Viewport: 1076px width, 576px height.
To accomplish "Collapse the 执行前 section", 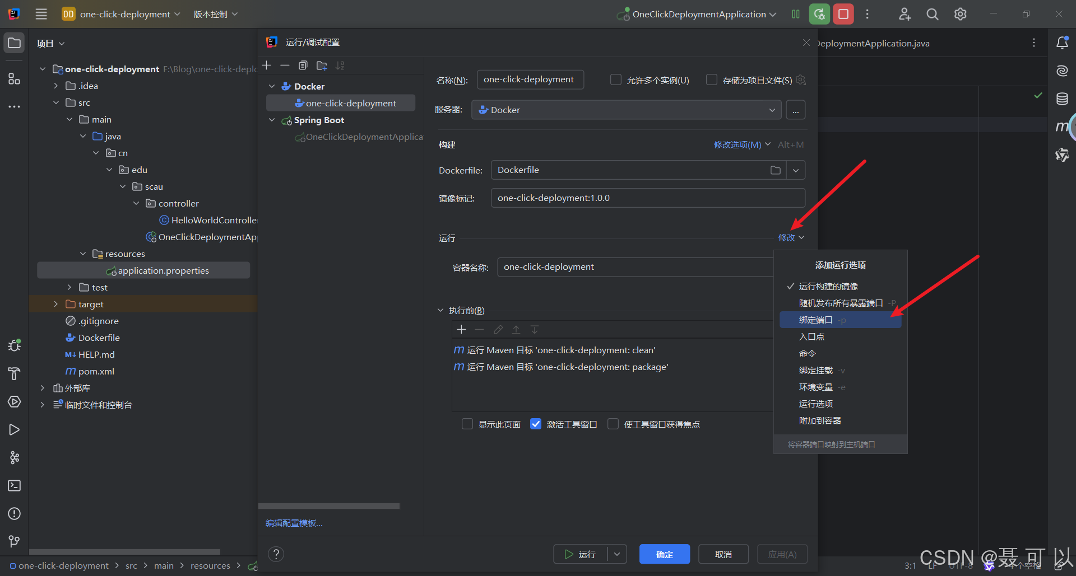I will 440,310.
